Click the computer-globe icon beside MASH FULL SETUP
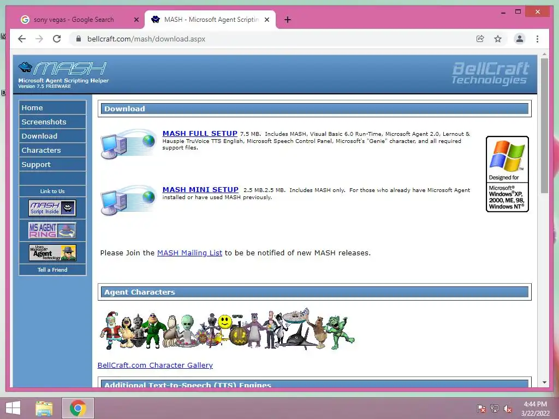559x419 pixels. [128, 144]
